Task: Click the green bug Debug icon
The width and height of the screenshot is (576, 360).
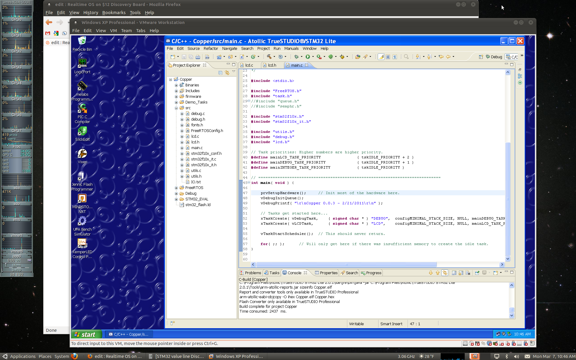Action: pyautogui.click(x=331, y=57)
